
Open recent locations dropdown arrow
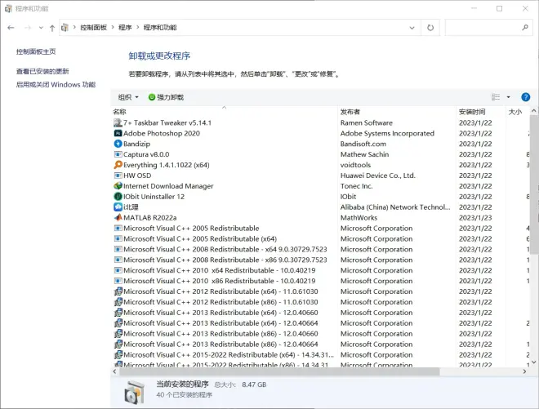coord(41,28)
